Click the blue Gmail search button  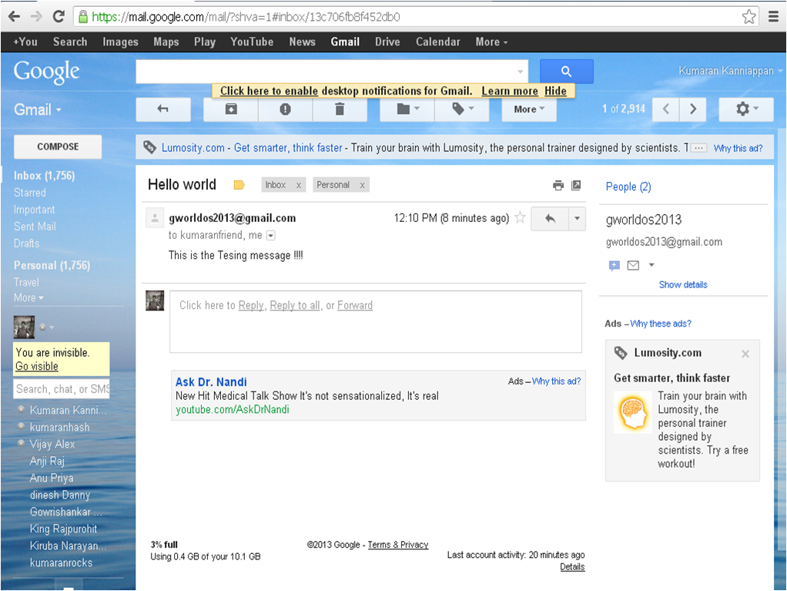coord(566,71)
